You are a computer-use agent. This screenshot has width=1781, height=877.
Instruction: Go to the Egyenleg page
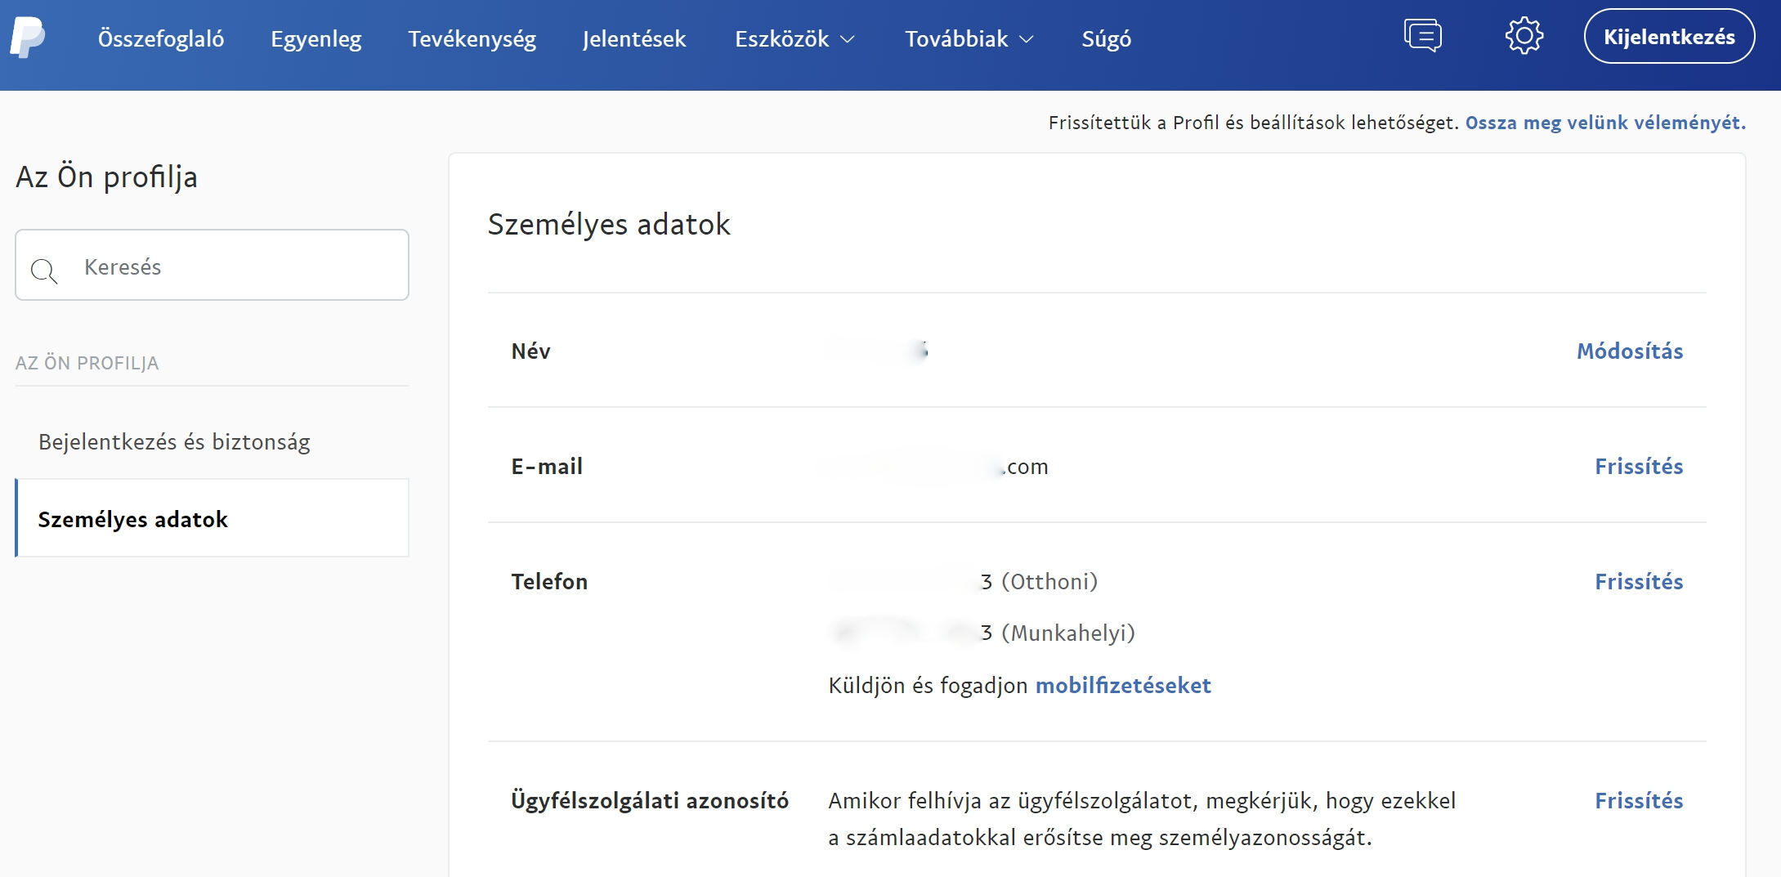(x=316, y=38)
